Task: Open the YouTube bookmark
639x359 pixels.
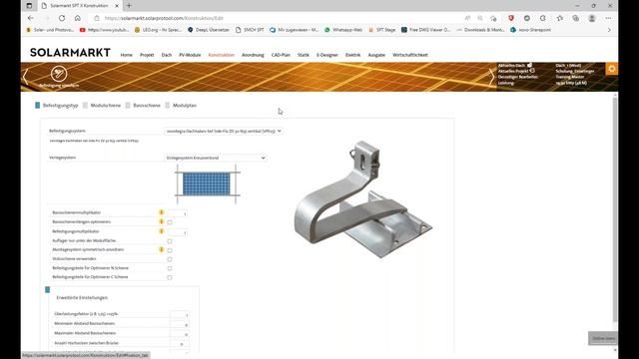Action: coord(104,30)
